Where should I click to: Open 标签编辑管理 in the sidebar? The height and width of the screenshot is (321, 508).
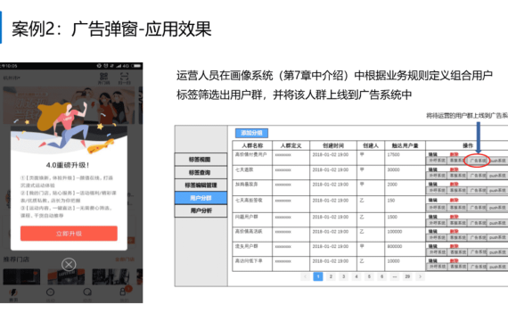coord(201,185)
